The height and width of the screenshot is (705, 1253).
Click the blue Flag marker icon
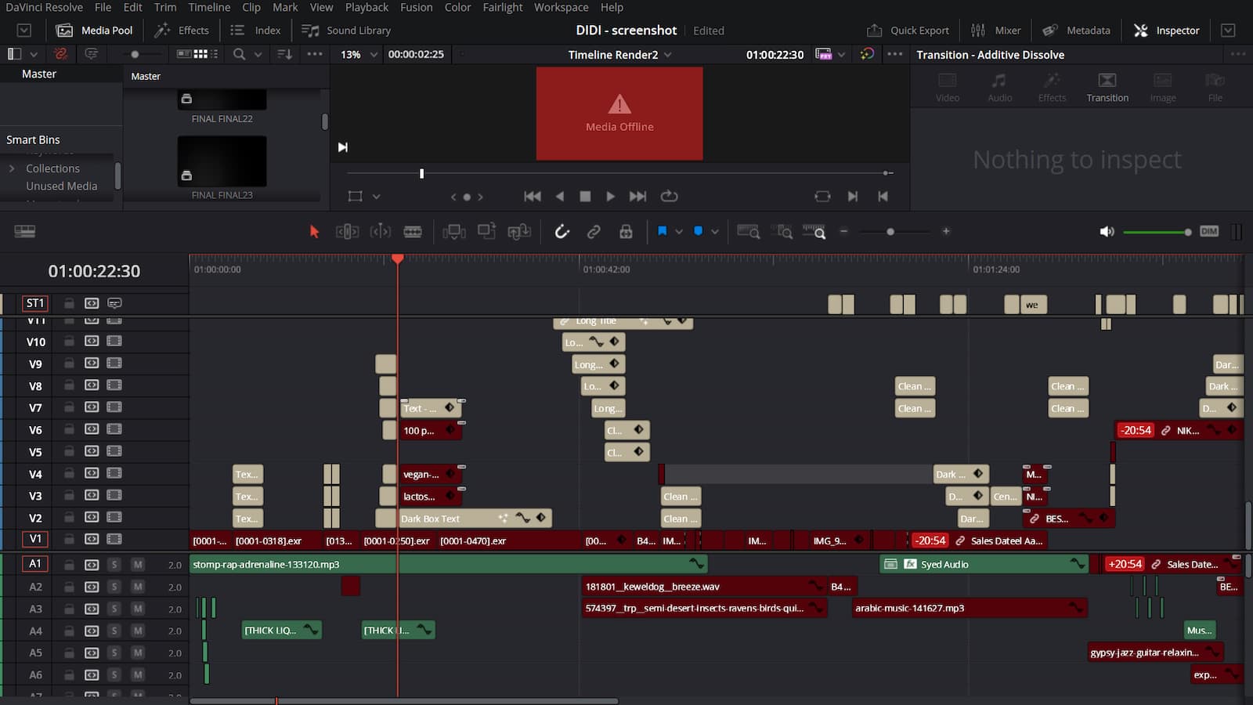662,232
